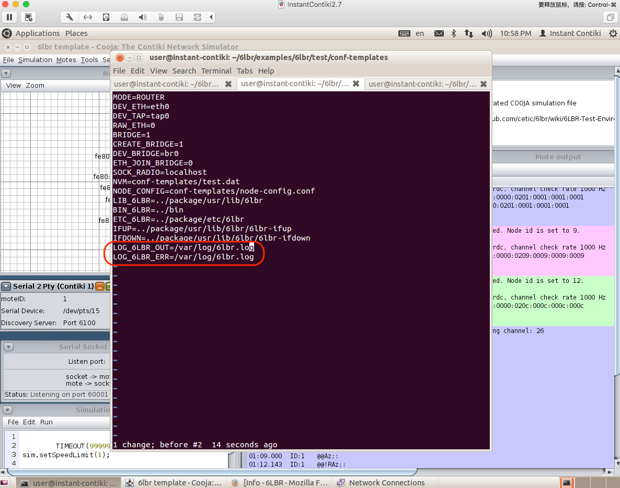Open the terminal's Tabs menu
This screenshot has height=488, width=620.
(245, 71)
